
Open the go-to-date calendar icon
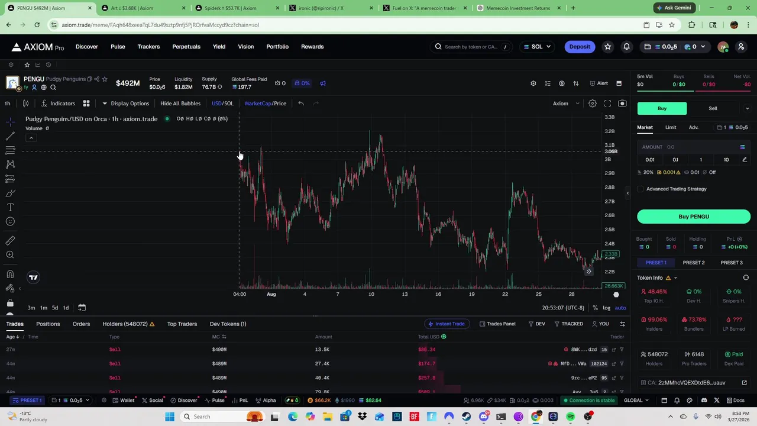(82, 308)
